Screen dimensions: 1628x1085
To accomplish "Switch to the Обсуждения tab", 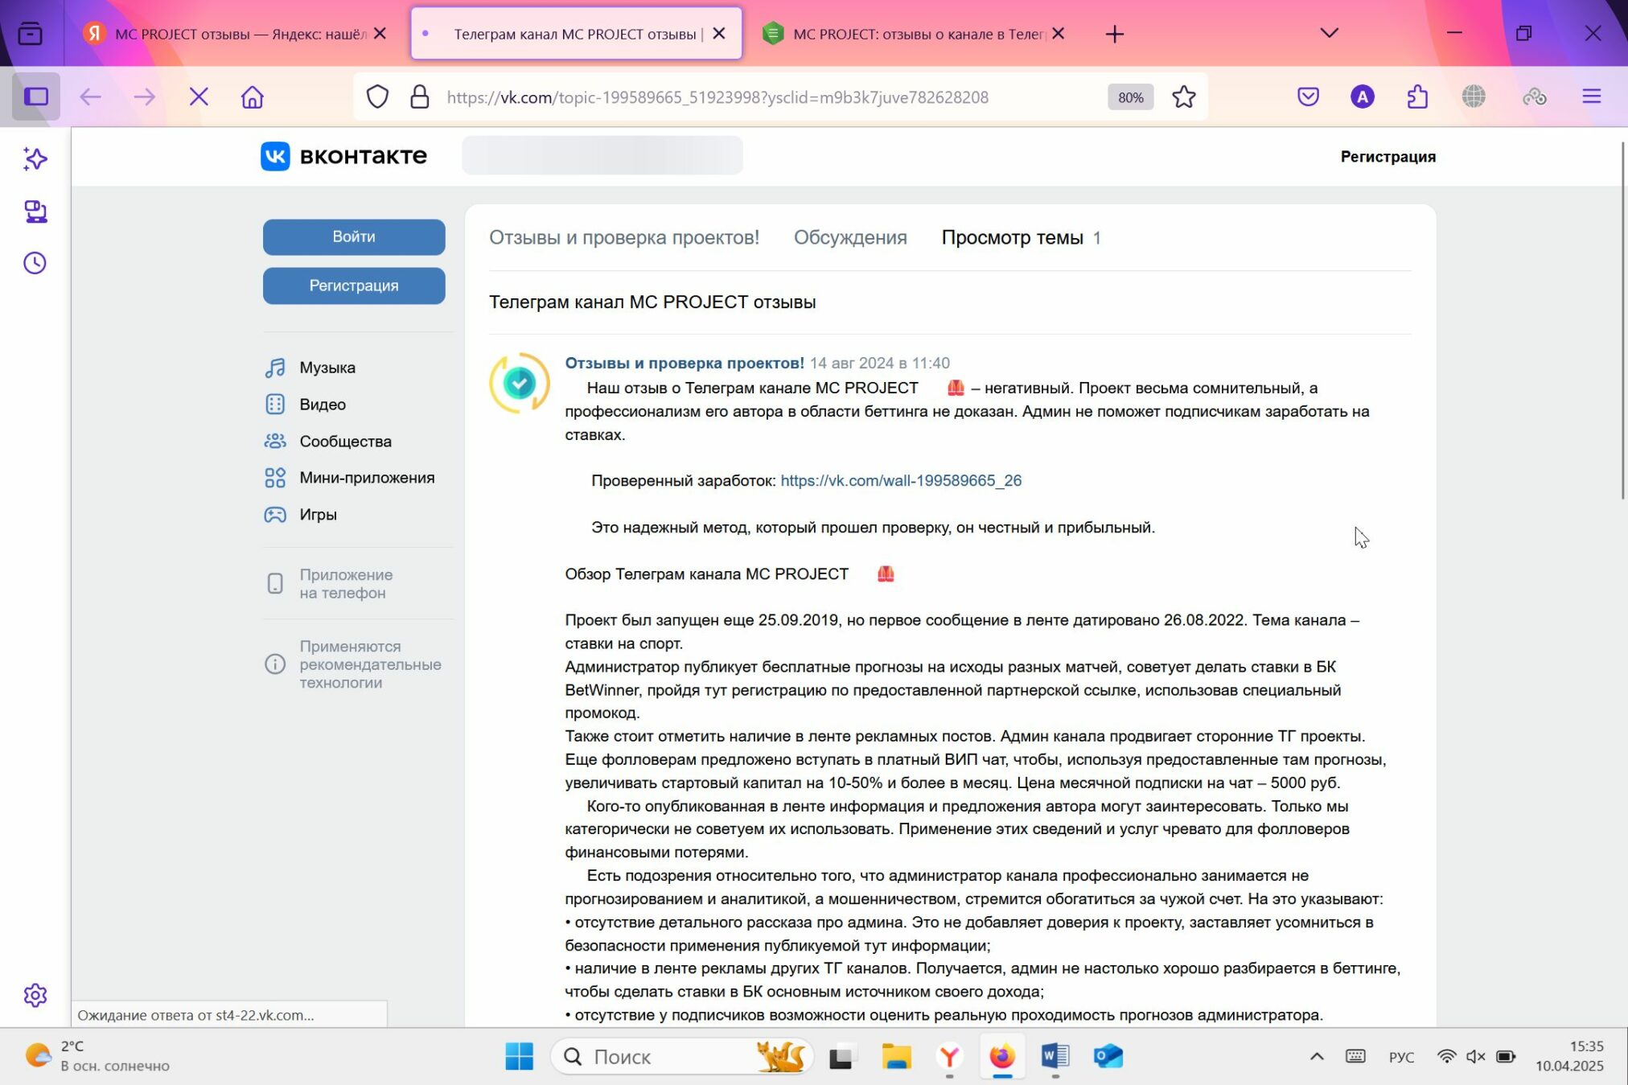I will tap(850, 237).
